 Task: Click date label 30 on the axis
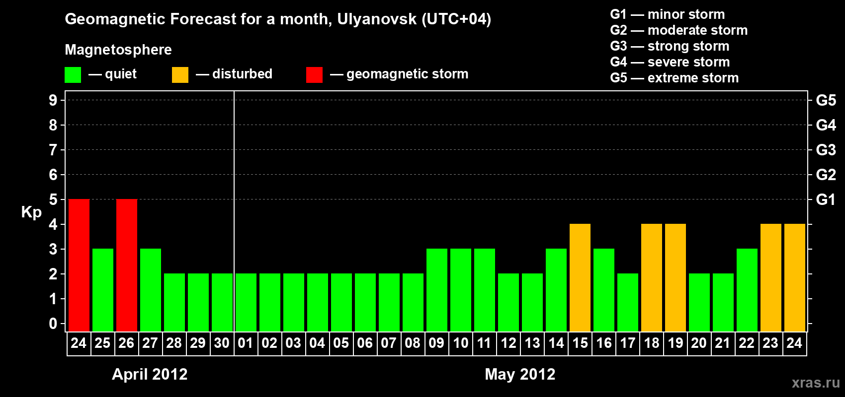[x=222, y=343]
